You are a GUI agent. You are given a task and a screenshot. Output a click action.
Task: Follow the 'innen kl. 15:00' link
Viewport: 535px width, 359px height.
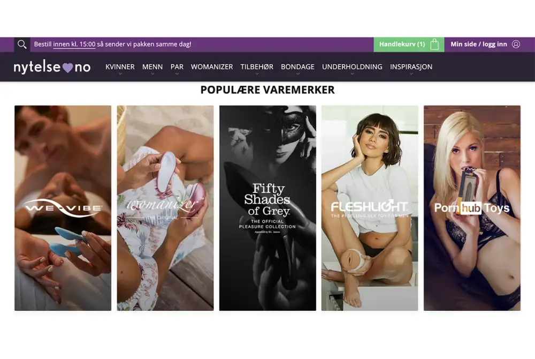(74, 44)
